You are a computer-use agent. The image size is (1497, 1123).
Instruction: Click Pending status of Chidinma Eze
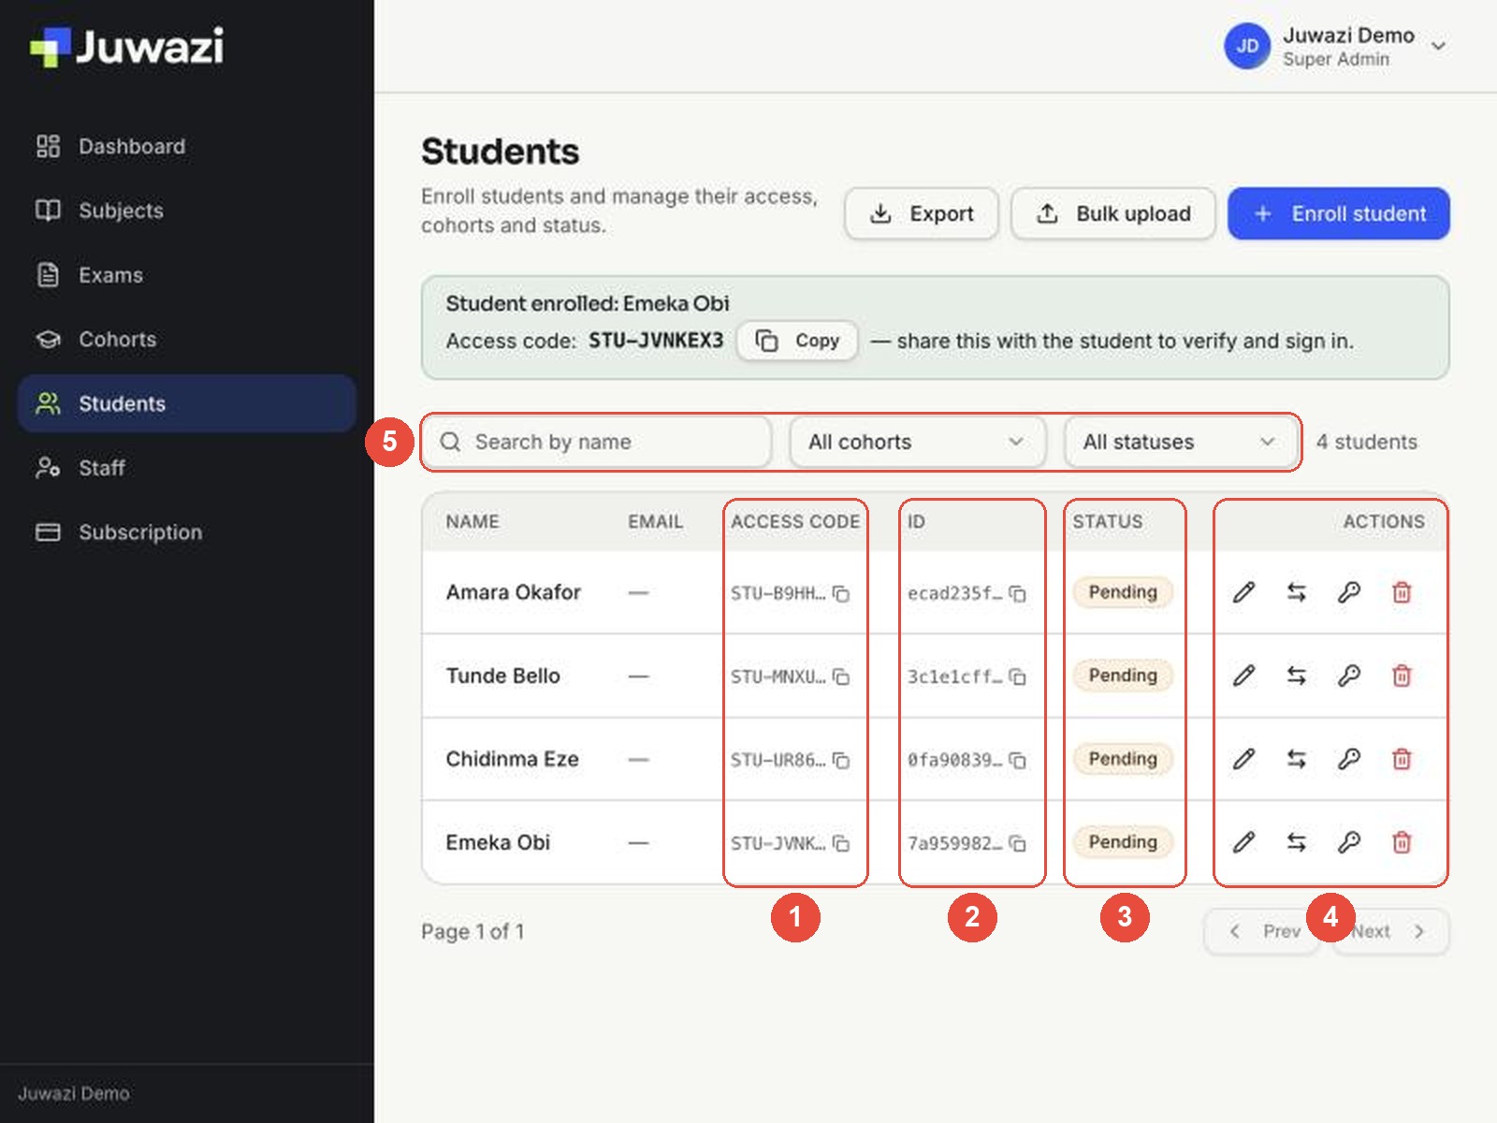[1123, 759]
